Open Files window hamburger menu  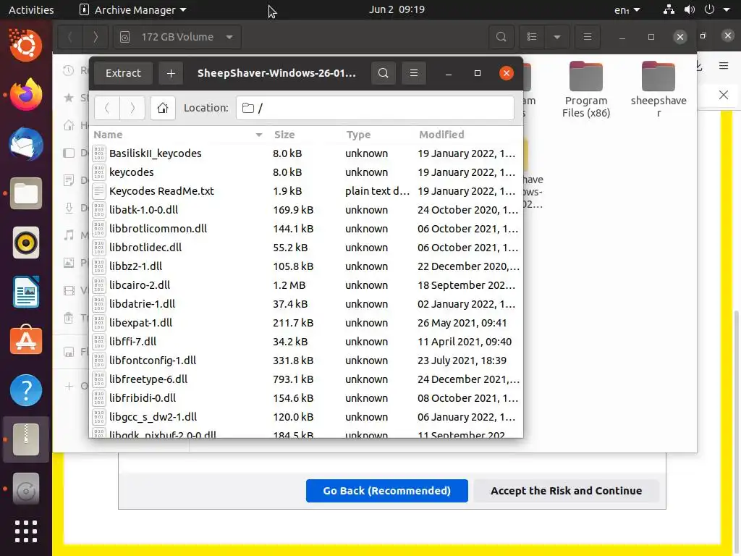pos(588,37)
